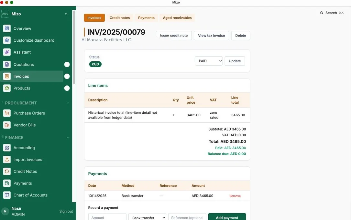Click the 10/14/2025 payment date
The height and width of the screenshot is (220, 351).
(x=97, y=196)
